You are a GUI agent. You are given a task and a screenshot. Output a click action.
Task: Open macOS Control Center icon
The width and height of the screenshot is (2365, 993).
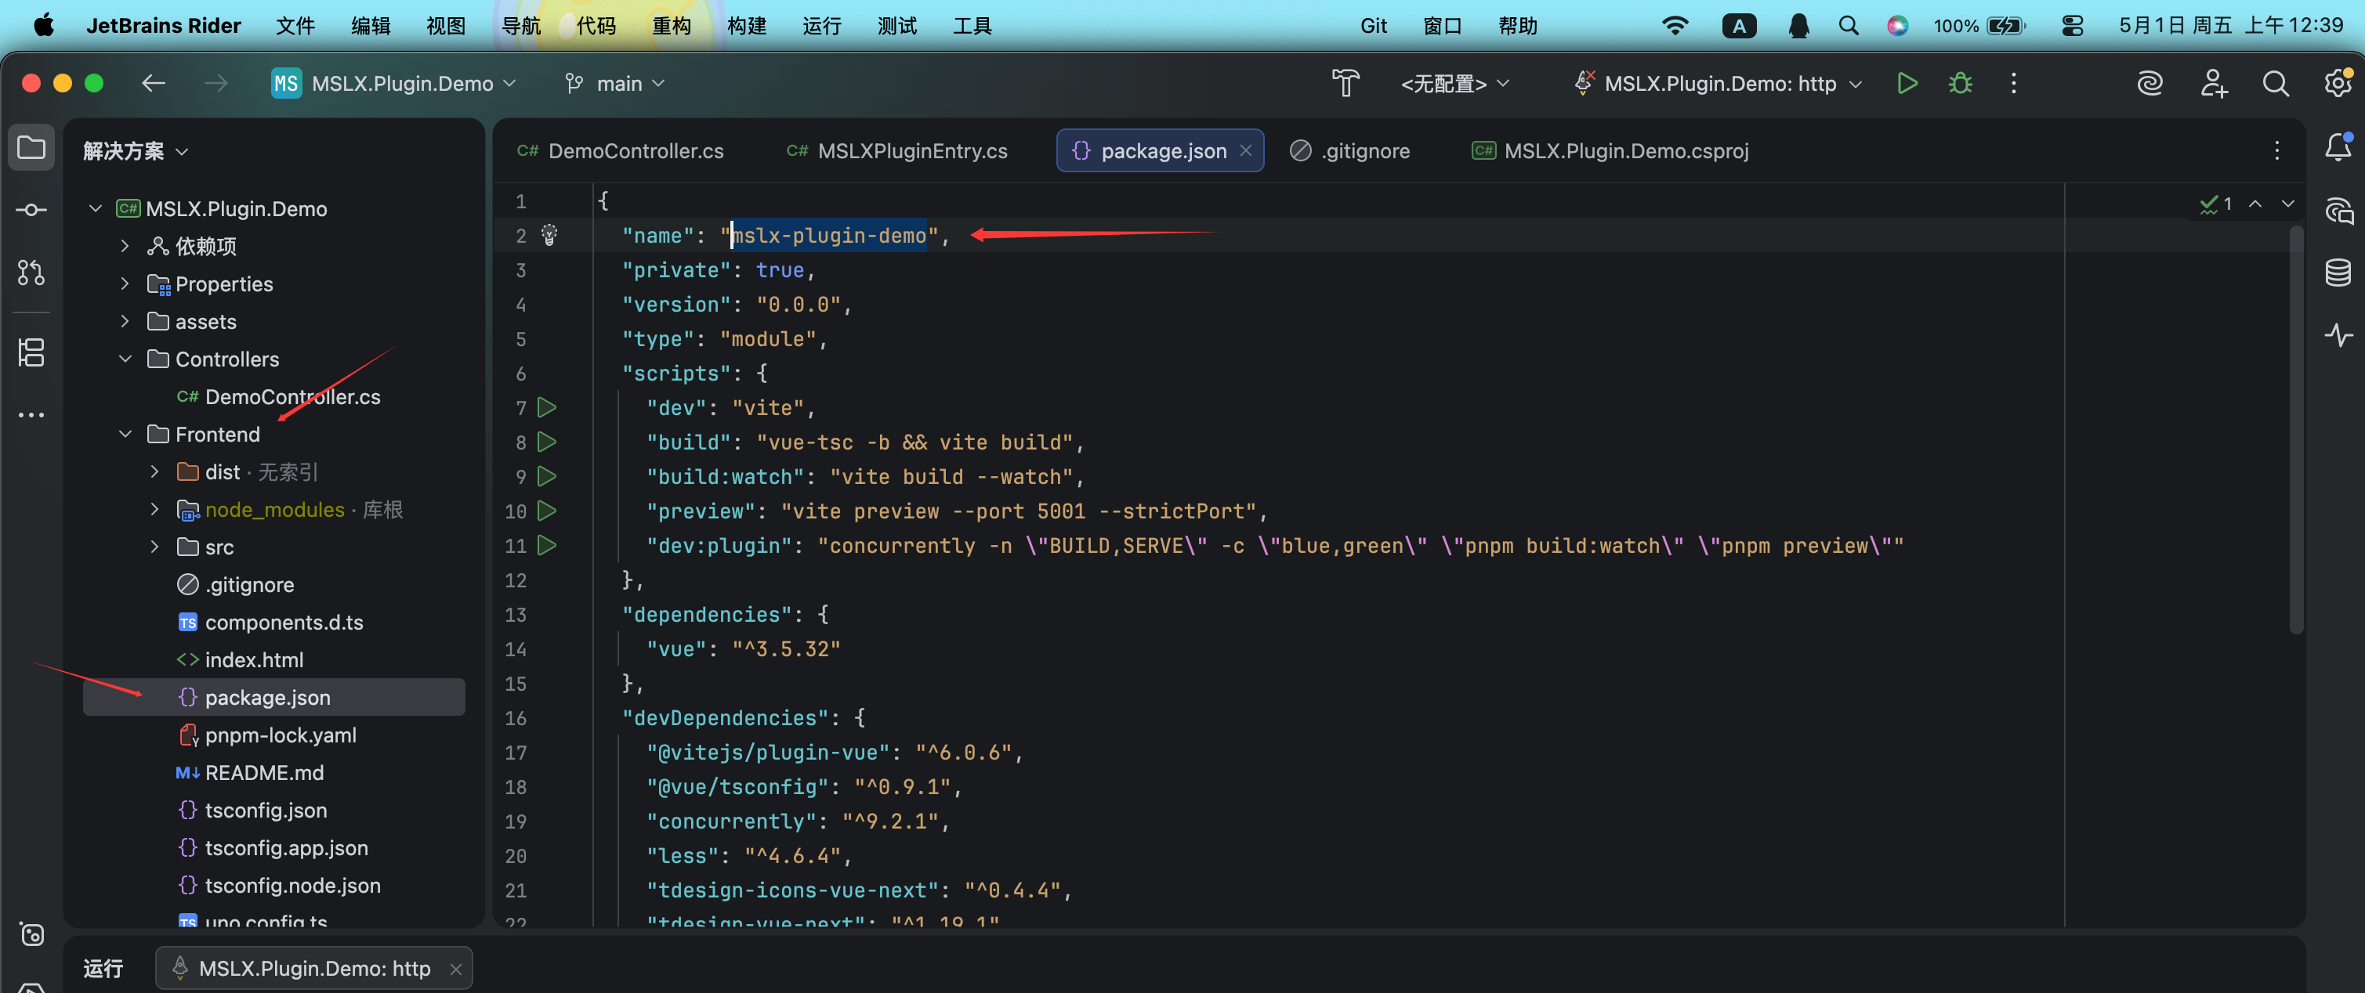2072,26
